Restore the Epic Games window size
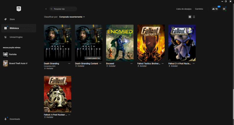 pyautogui.click(x=226, y=1)
